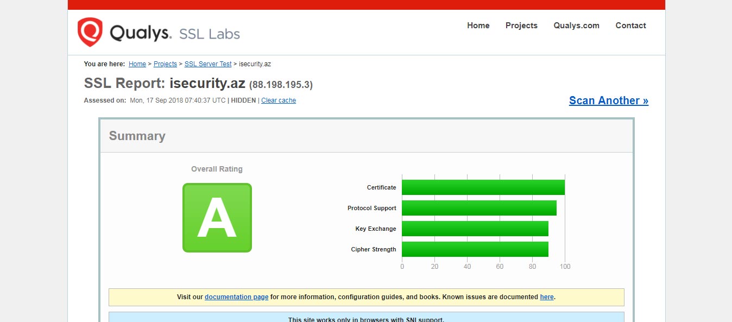Viewport: 732px width, 322px height.
Task: Open the Contact menu item
Action: pos(630,26)
